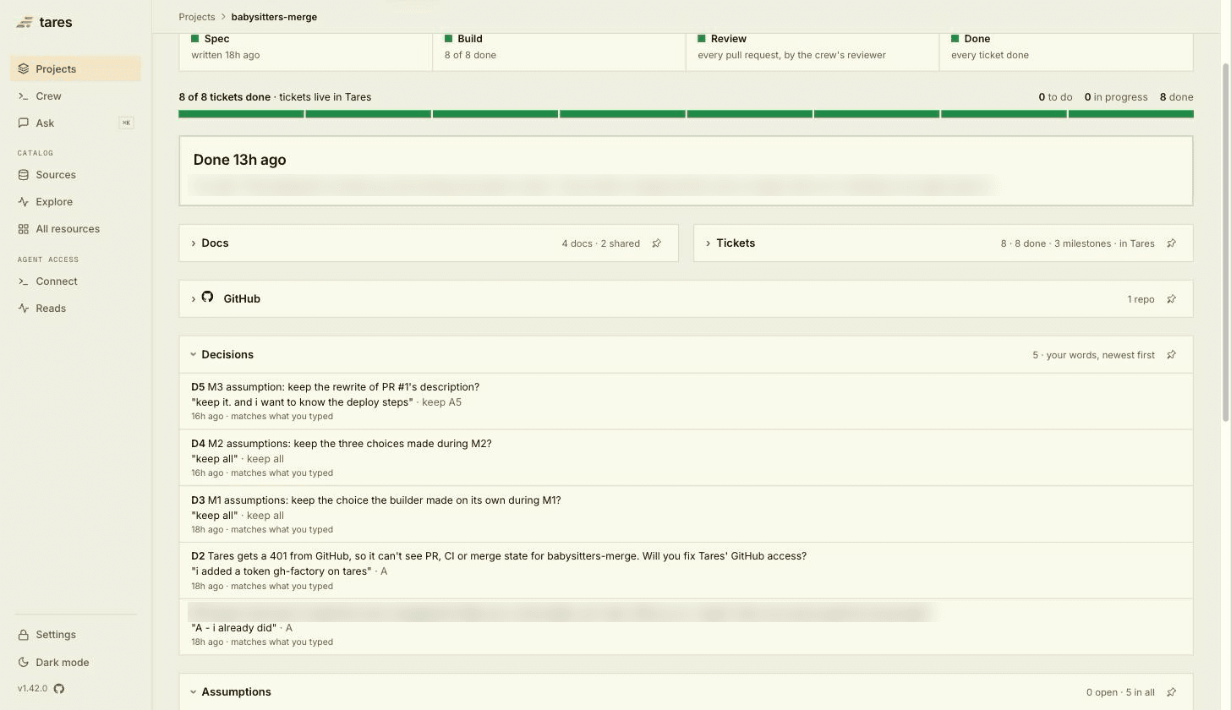Pin the Assumptions section
Viewport: 1231px width, 710px height.
1171,692
